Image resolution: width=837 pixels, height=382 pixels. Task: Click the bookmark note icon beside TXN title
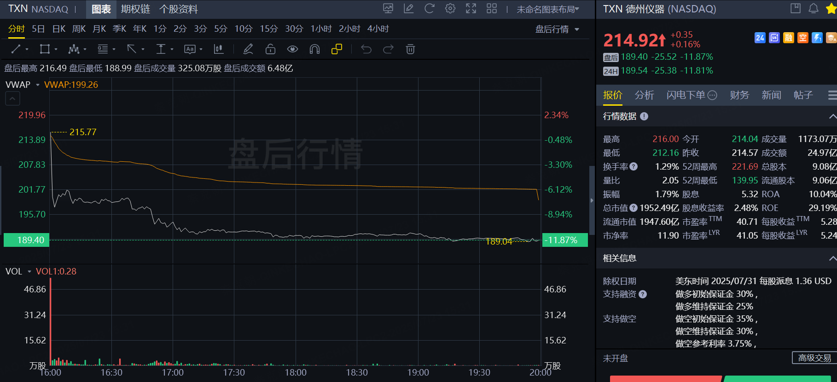[796, 8]
